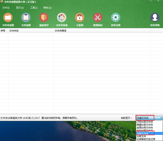Sort by 文件夹名 column header

[31, 31]
